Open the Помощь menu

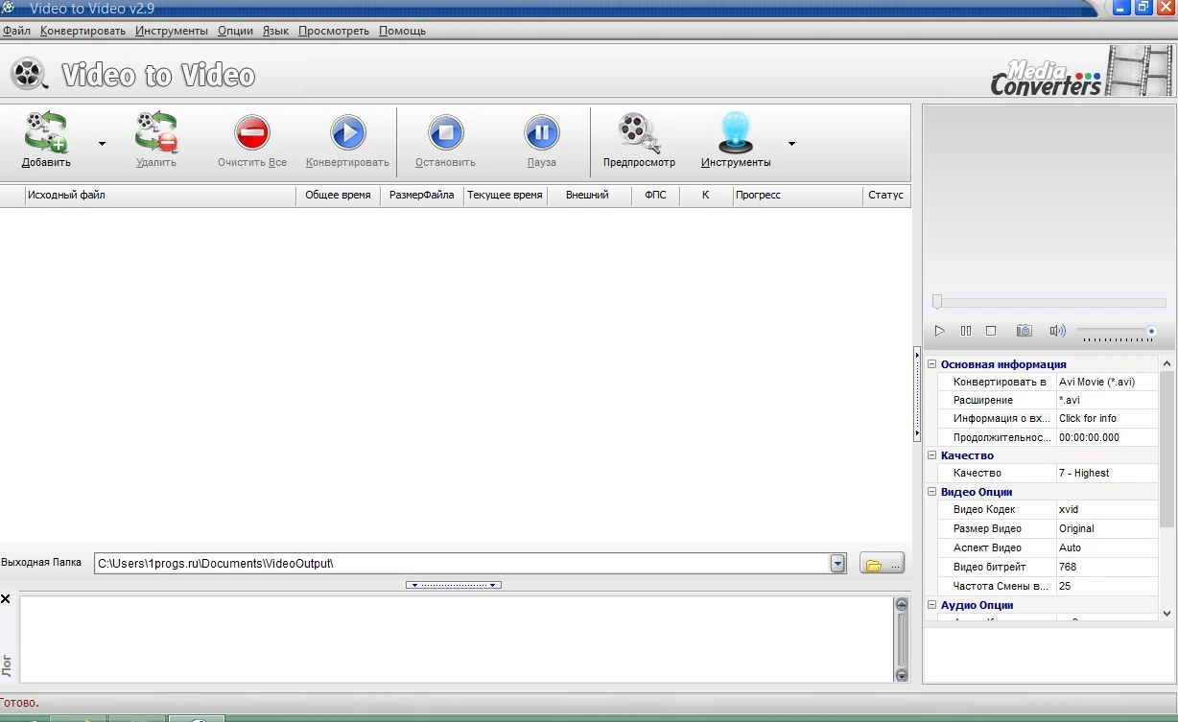click(402, 31)
